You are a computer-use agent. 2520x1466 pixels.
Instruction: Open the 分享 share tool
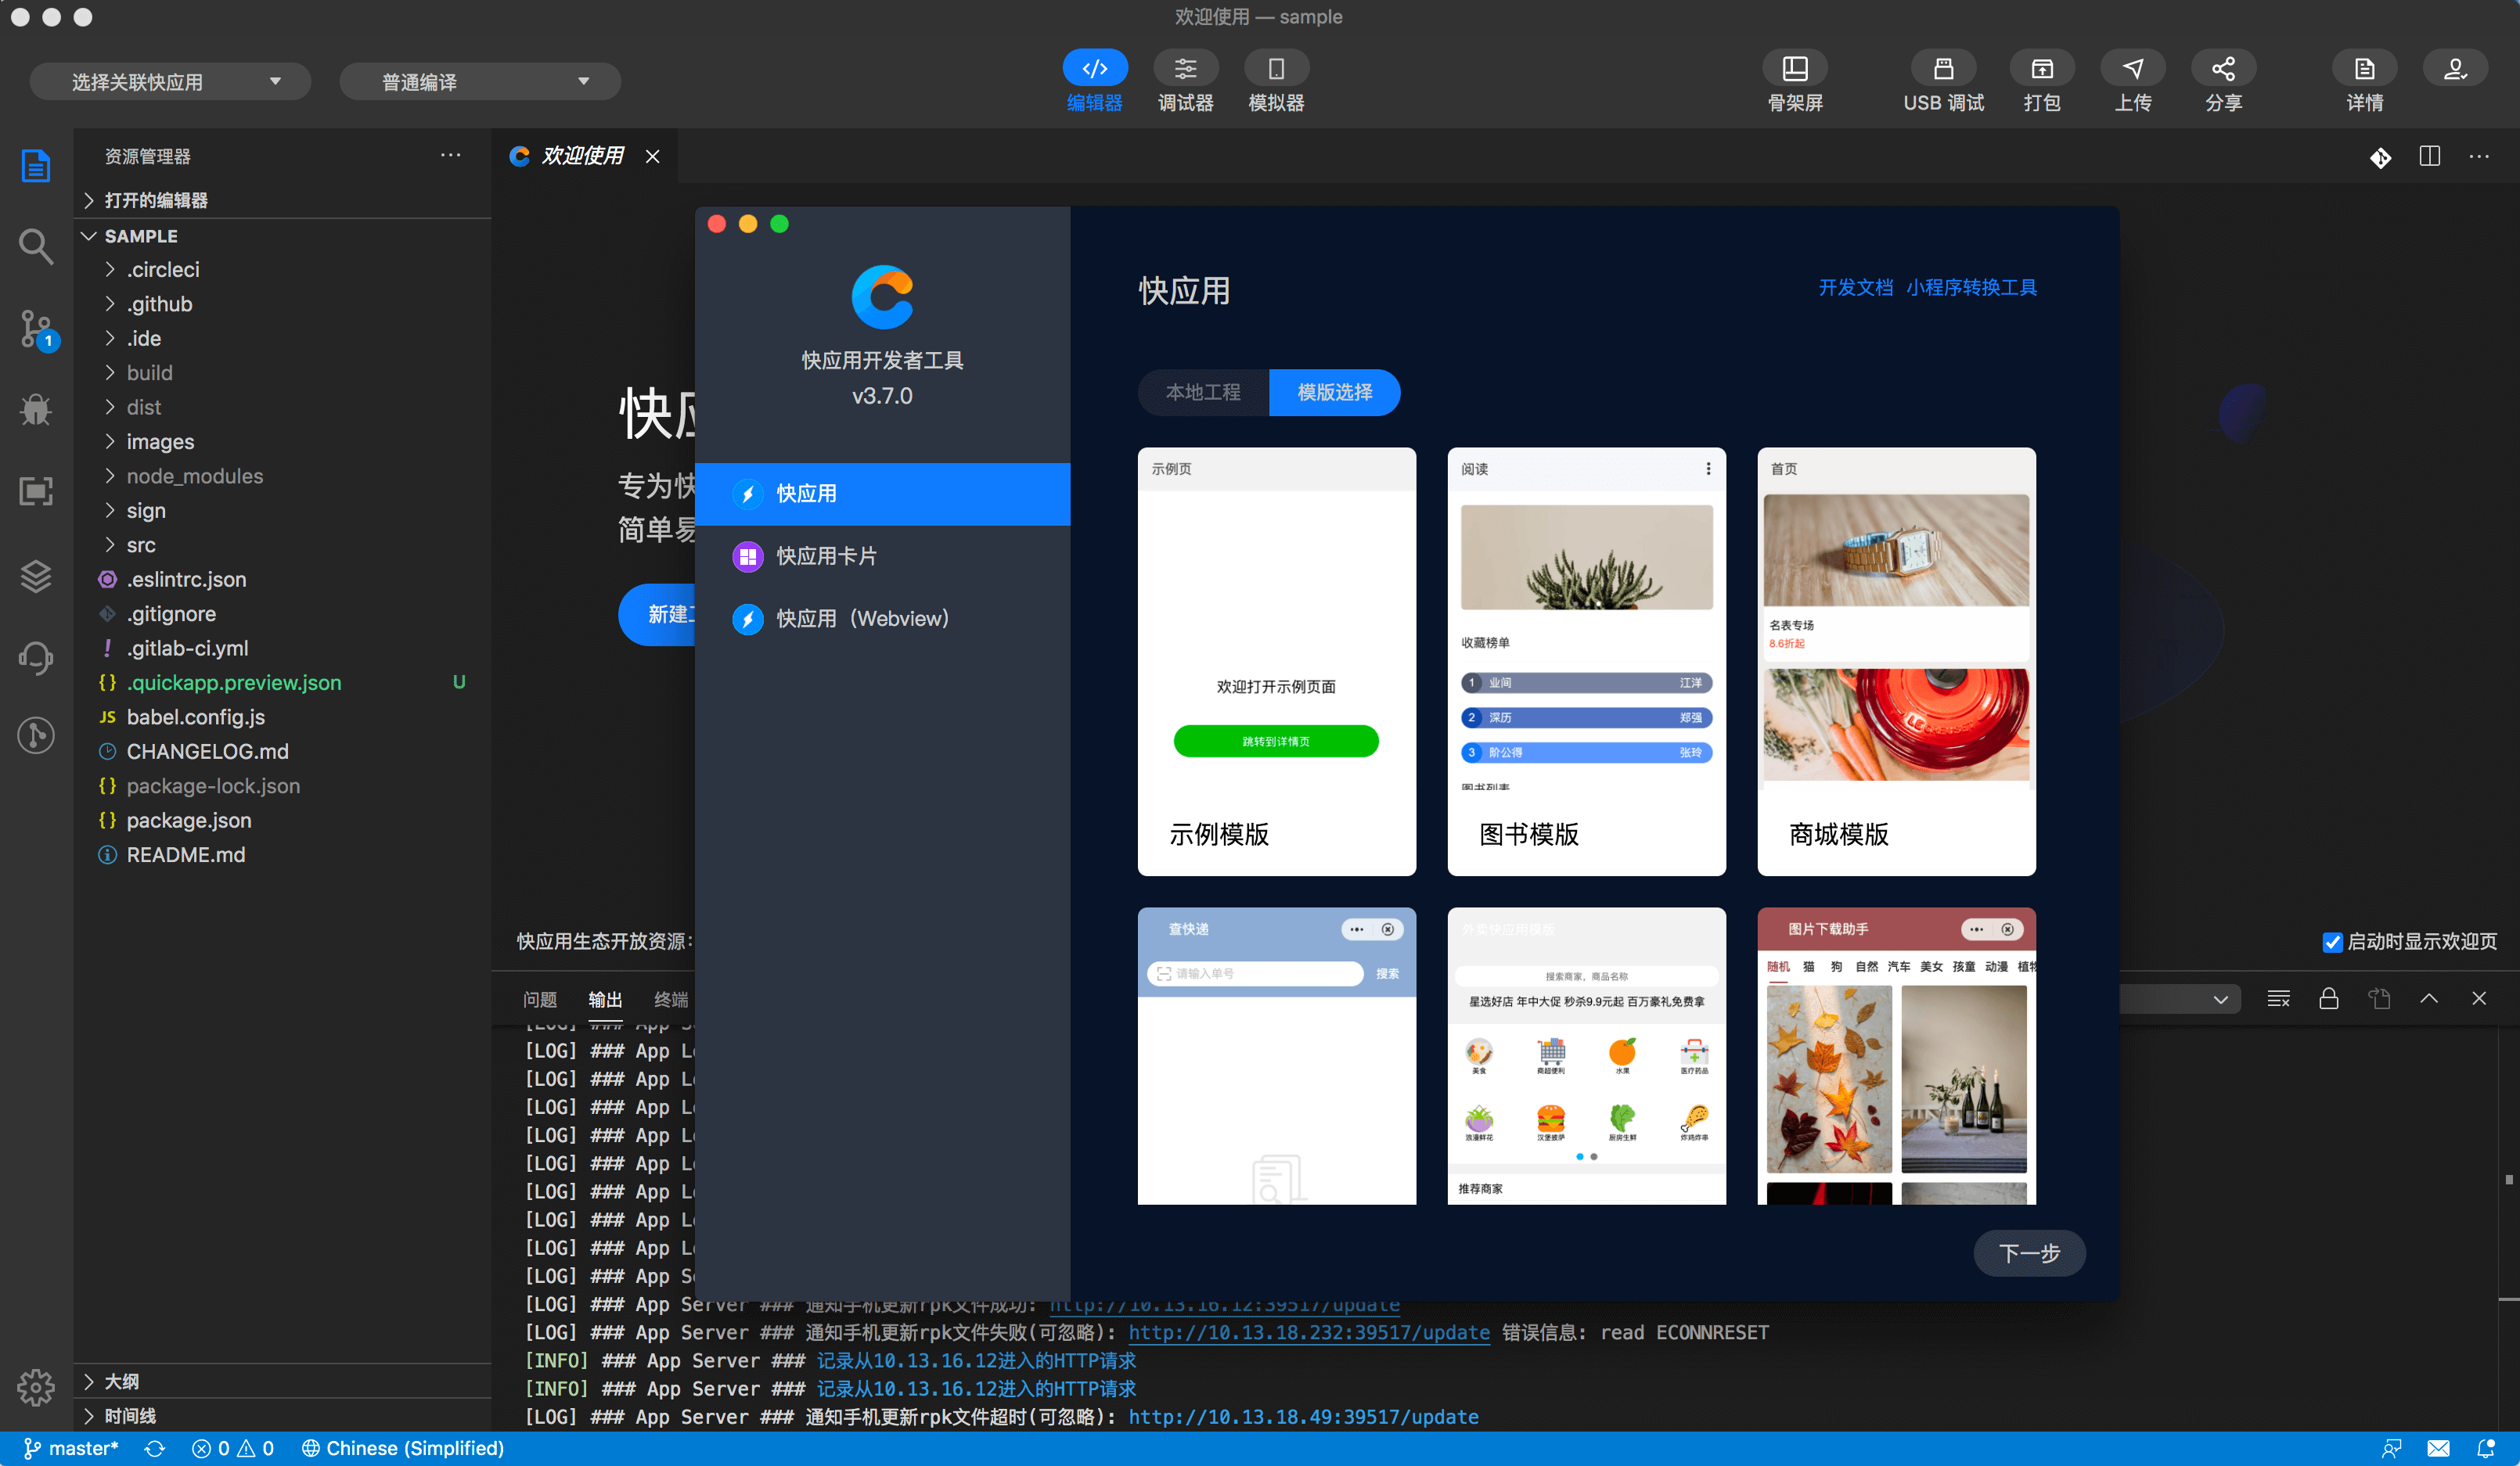2224,80
